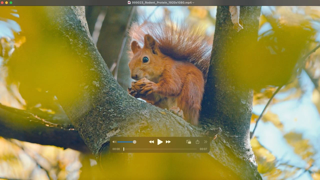Click the rewind button
Image resolution: width=320 pixels, height=180 pixels.
(x=151, y=142)
